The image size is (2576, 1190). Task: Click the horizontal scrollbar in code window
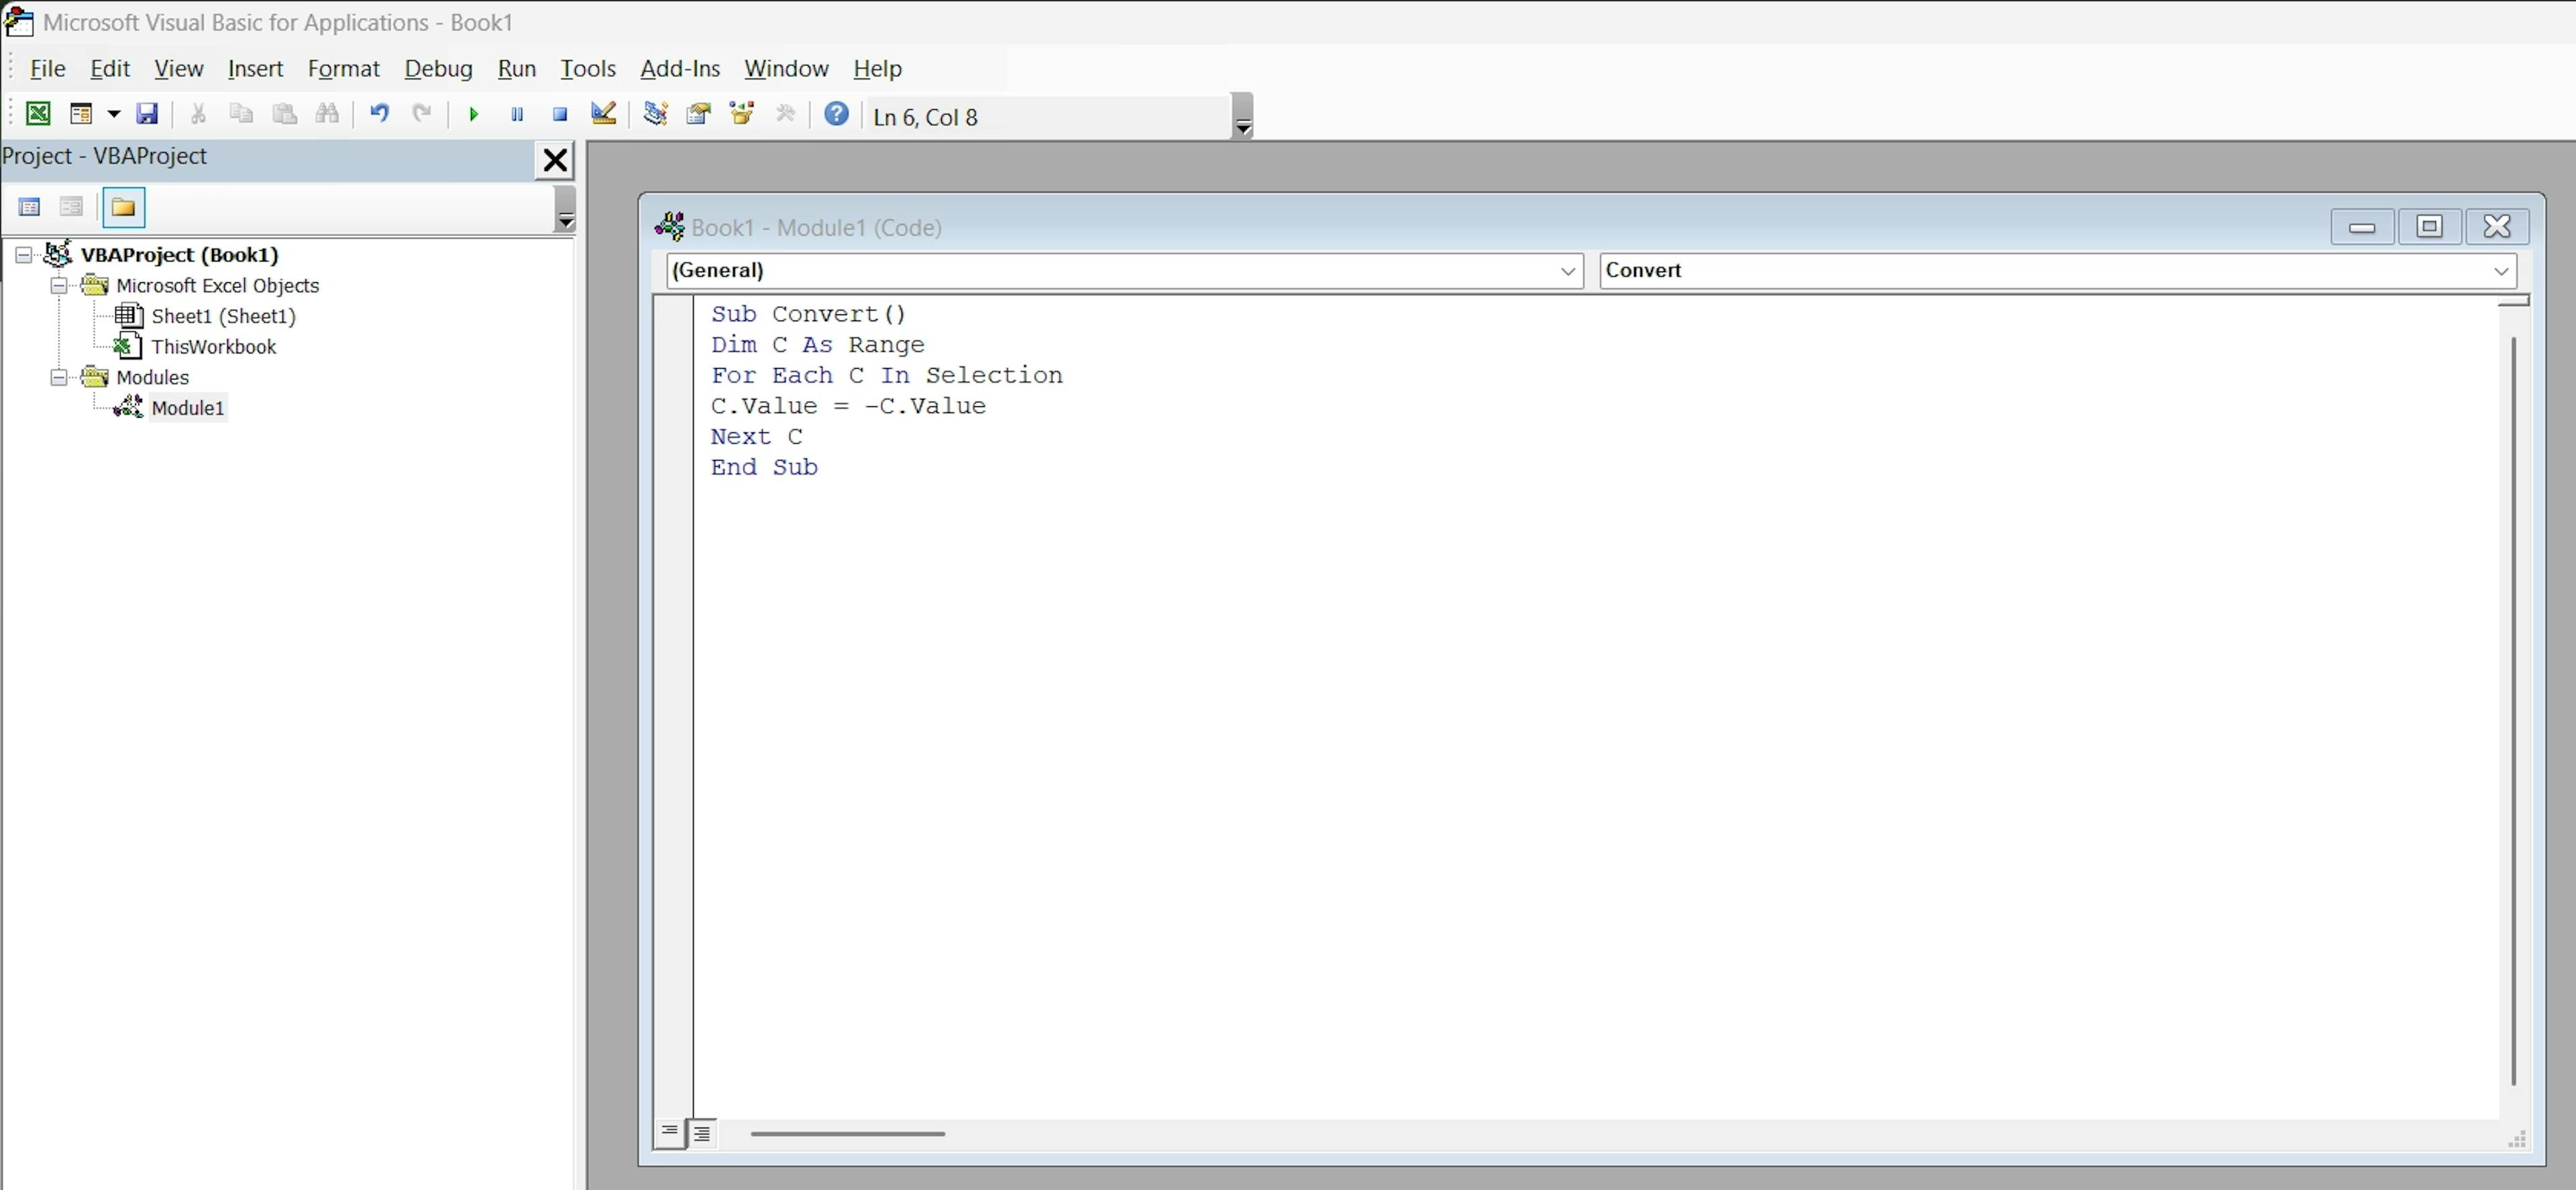point(848,1134)
